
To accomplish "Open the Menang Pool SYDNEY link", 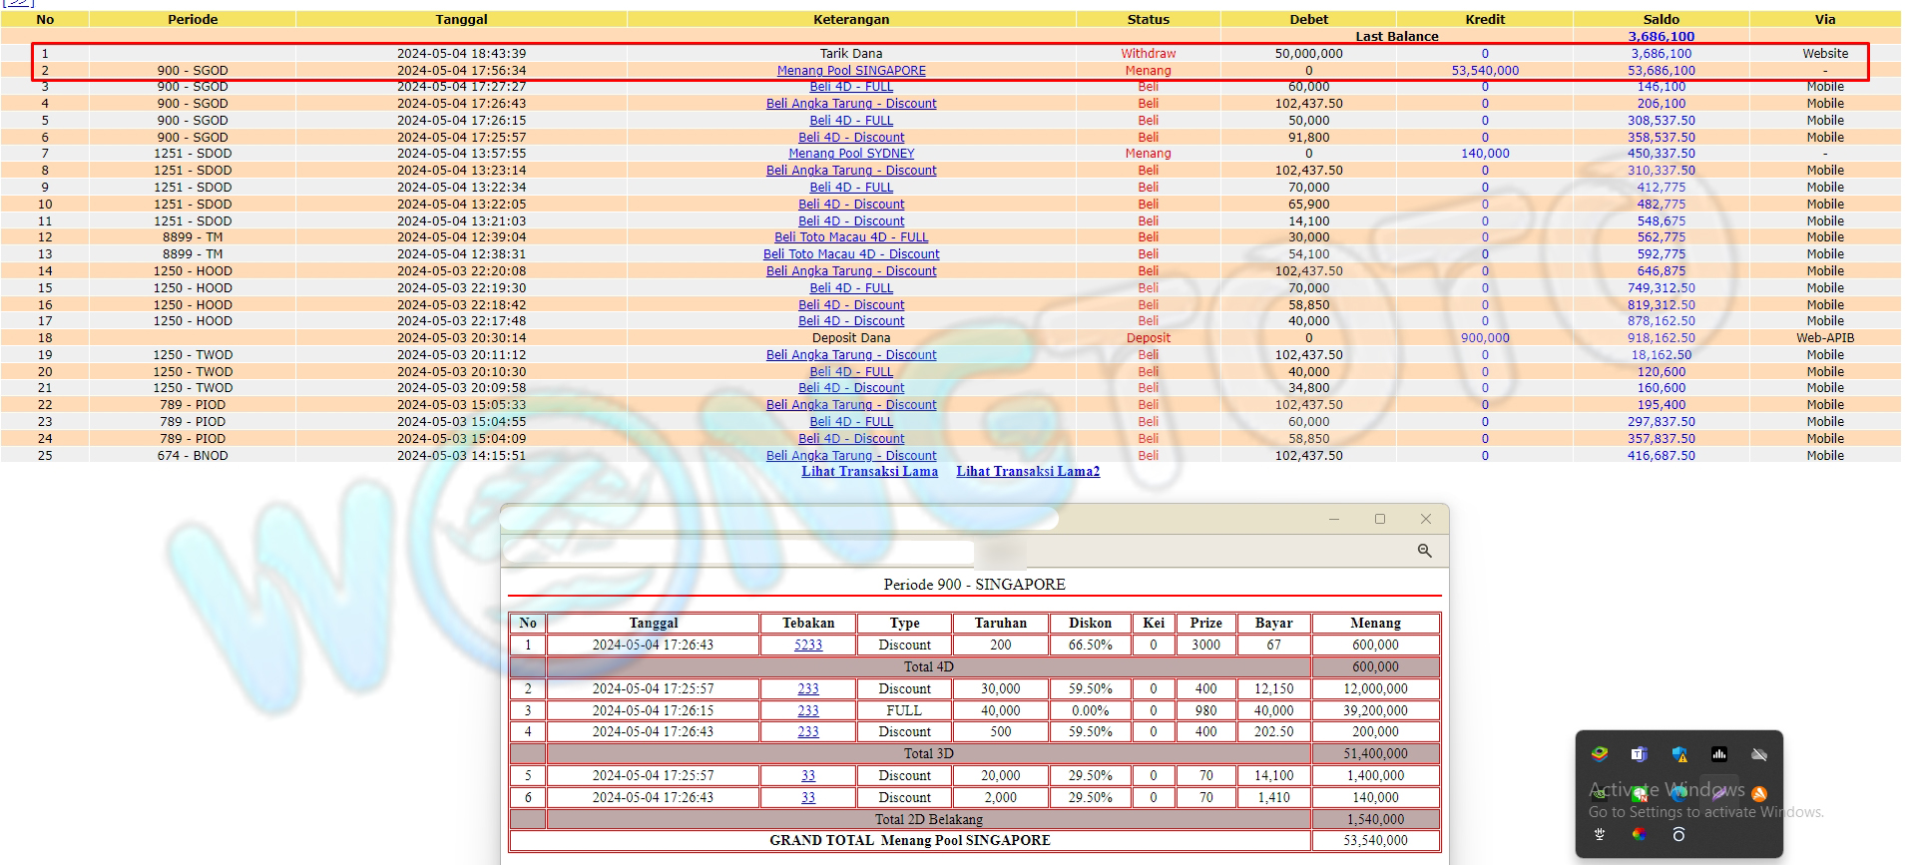I will [851, 154].
